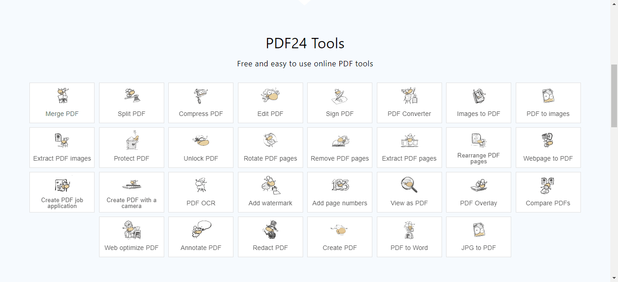Choose the Add page numbers icon
Image resolution: width=618 pixels, height=282 pixels.
pos(340,185)
